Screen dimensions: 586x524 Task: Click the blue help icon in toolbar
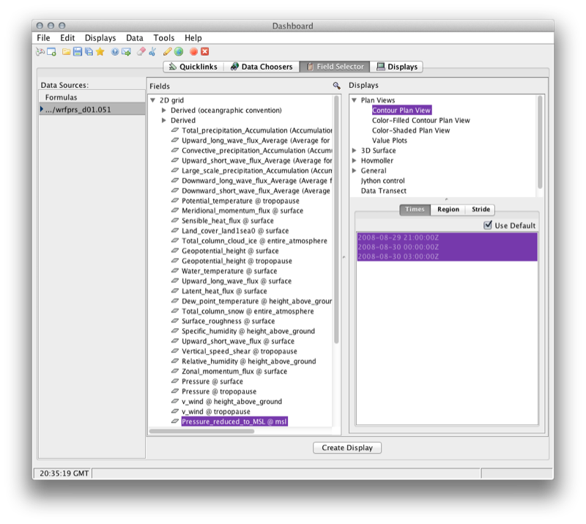coord(115,52)
